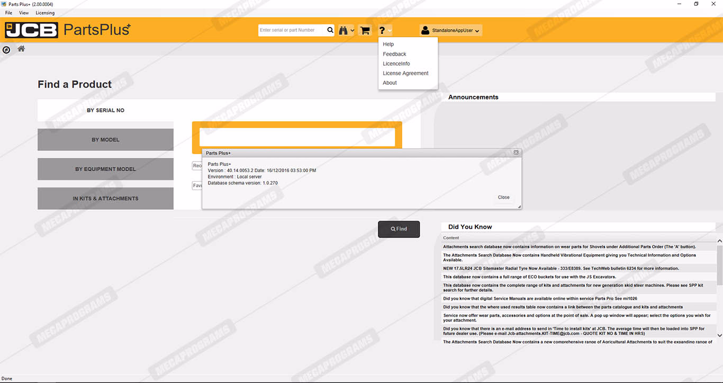723x383 pixels.
Task: Click the home icon
Action: pyautogui.click(x=21, y=49)
